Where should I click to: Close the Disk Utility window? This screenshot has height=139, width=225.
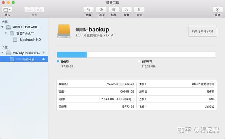tap(3, 3)
